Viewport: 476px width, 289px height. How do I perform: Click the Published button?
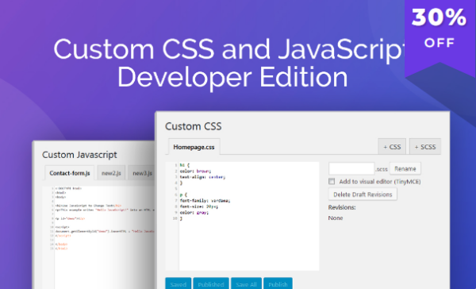(211, 283)
